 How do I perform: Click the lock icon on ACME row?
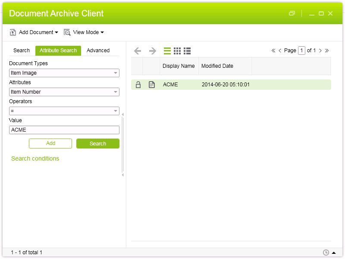138,85
